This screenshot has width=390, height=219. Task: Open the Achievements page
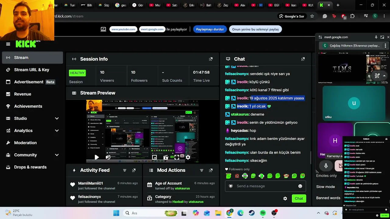pos(33,106)
